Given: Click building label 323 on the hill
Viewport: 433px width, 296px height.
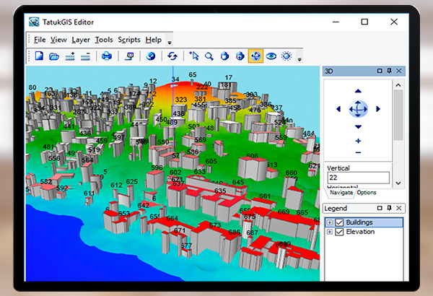Looking at the screenshot, I should [181, 100].
